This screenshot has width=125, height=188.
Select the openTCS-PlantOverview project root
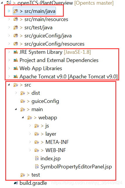click(x=60, y=3)
